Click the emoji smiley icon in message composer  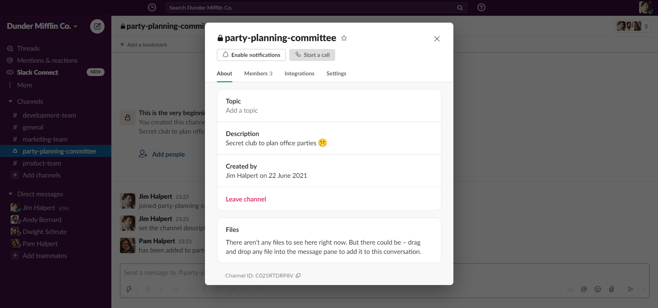coord(598,289)
